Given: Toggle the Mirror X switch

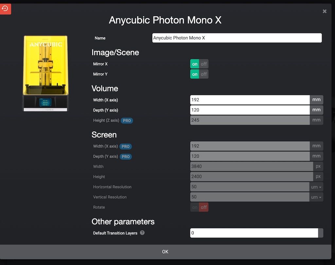Looking at the screenshot, I should point(199,64).
